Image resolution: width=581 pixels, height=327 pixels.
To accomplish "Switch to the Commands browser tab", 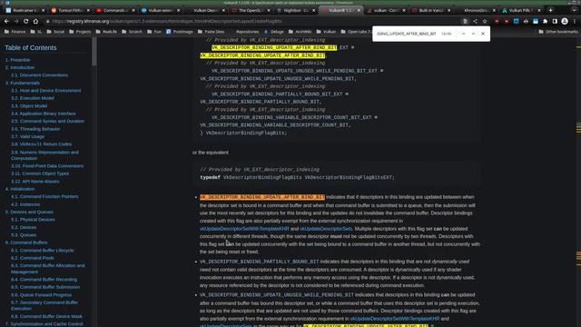I will 114,10.
